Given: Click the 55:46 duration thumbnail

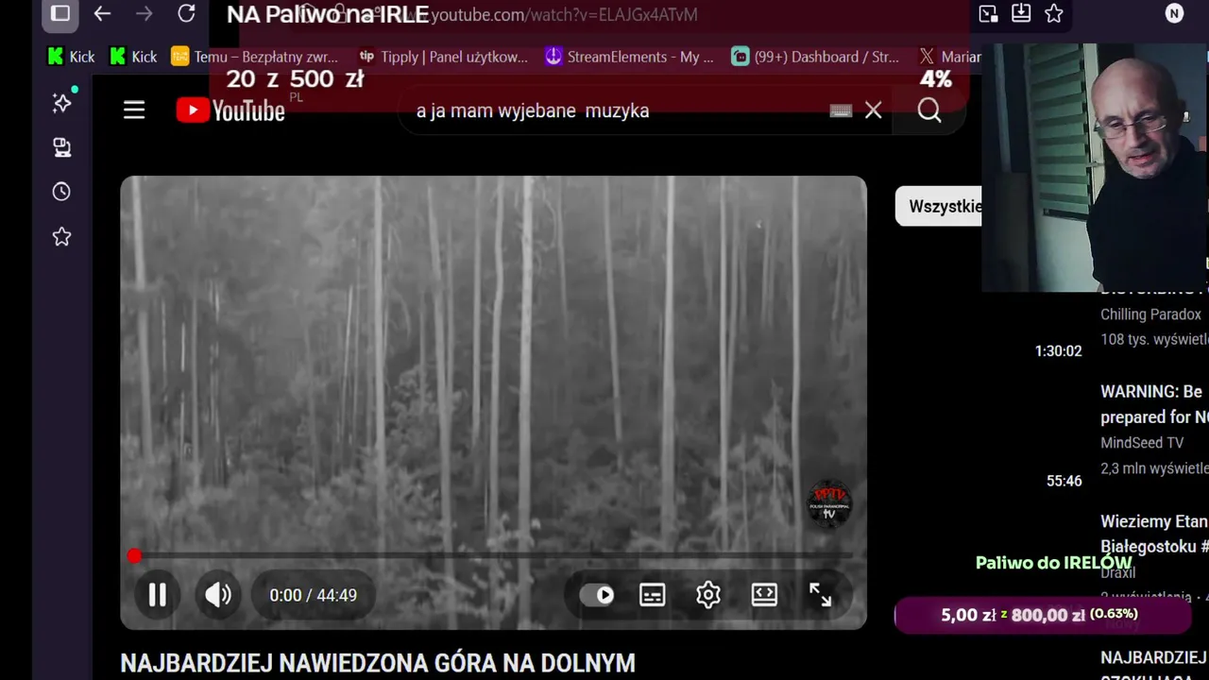Looking at the screenshot, I should point(1064,481).
